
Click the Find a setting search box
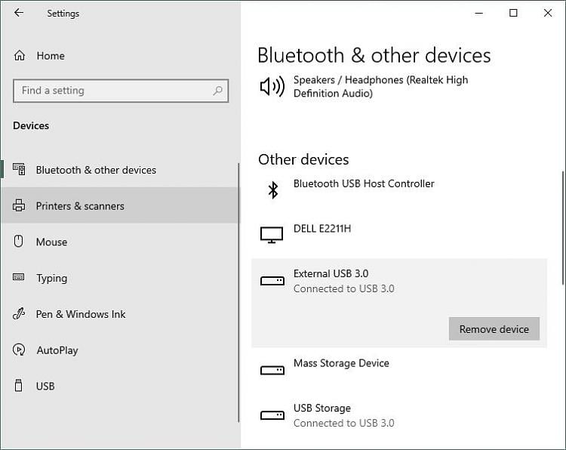coord(113,91)
